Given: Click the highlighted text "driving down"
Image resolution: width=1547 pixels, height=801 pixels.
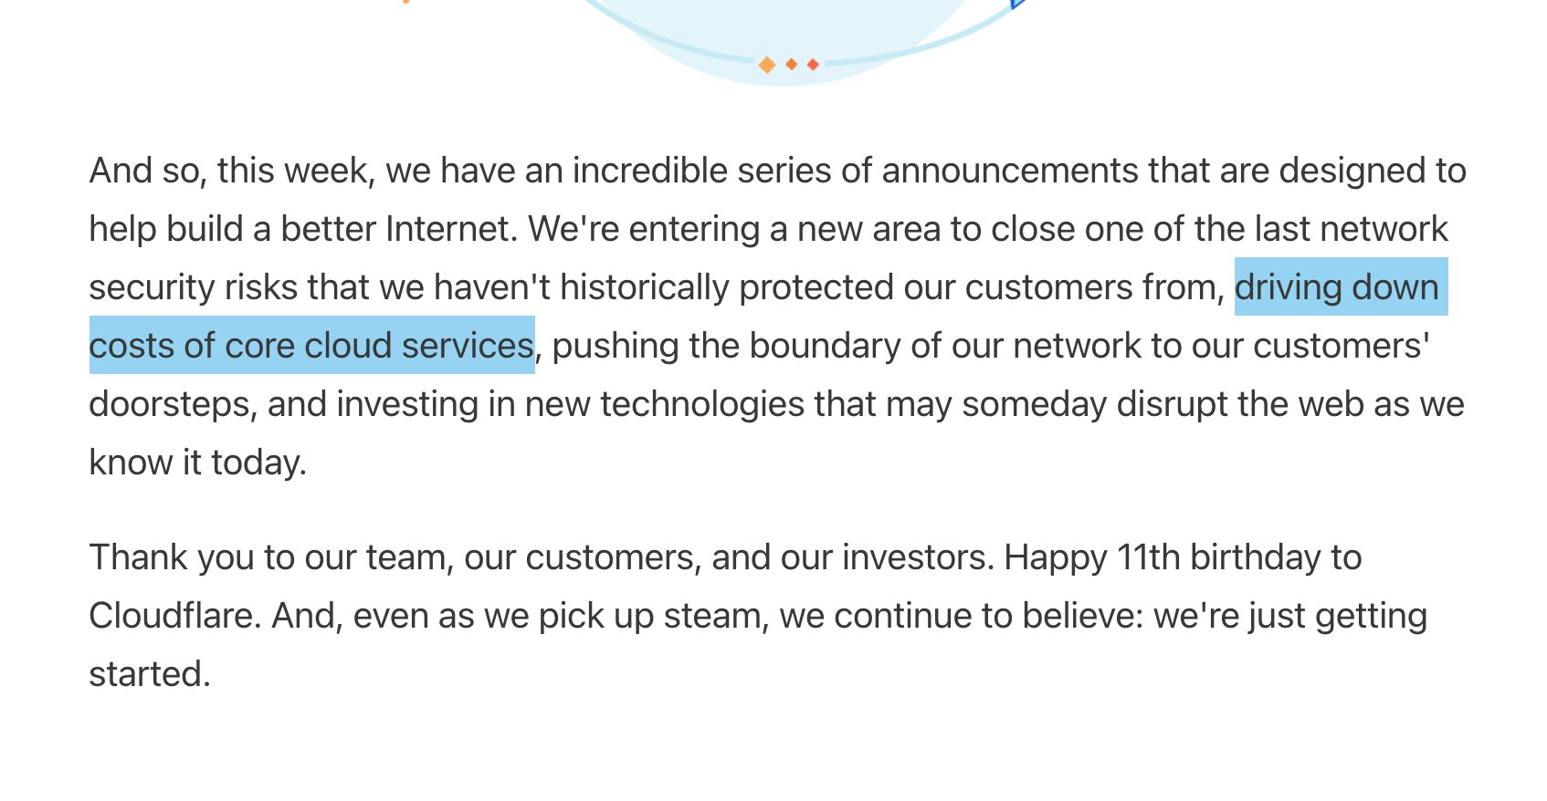Looking at the screenshot, I should click(1337, 287).
